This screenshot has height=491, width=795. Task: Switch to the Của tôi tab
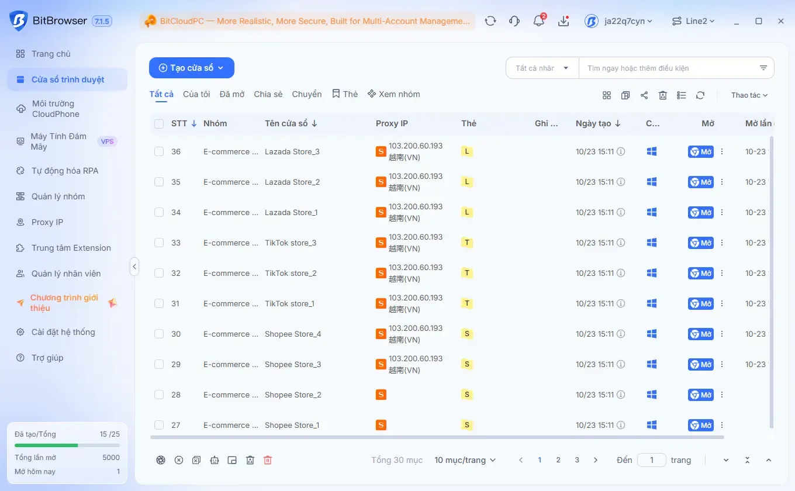(196, 94)
